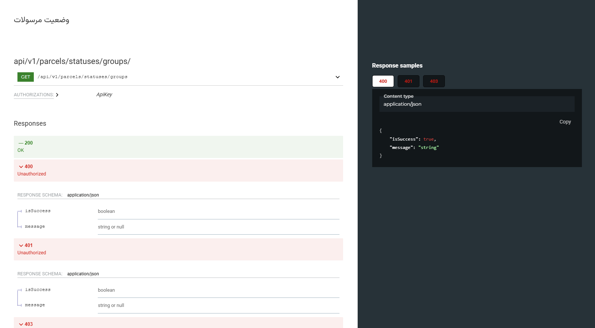This screenshot has height=328, width=595.
Task: Copy the response sample JSON
Action: pyautogui.click(x=565, y=122)
